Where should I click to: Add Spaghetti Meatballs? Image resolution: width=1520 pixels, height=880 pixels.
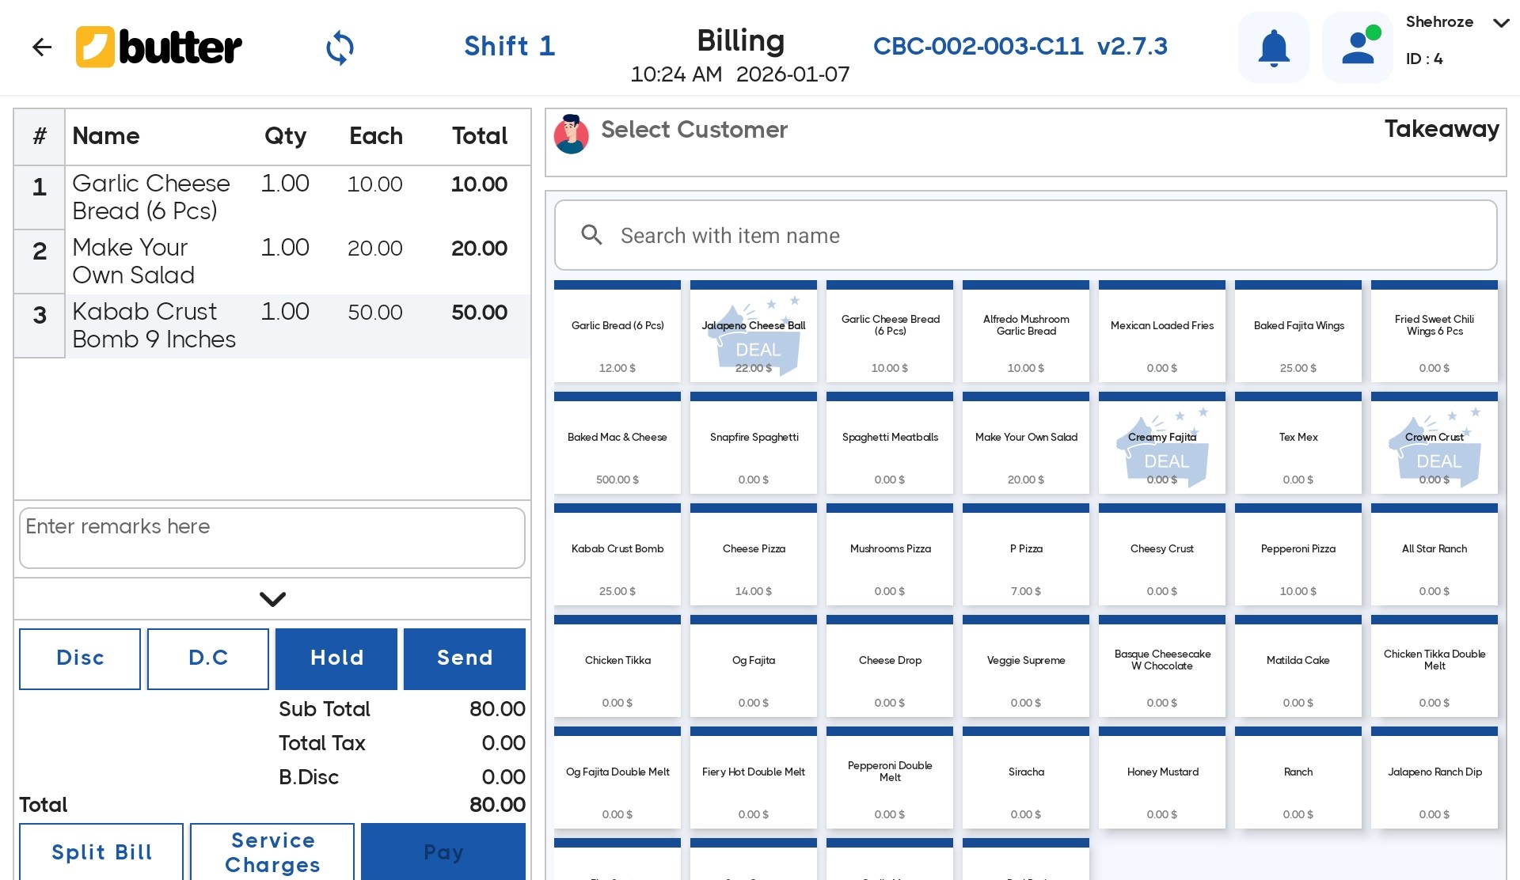coord(890,444)
